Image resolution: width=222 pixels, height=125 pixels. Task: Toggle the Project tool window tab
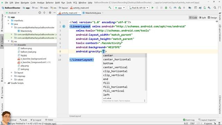(2, 41)
